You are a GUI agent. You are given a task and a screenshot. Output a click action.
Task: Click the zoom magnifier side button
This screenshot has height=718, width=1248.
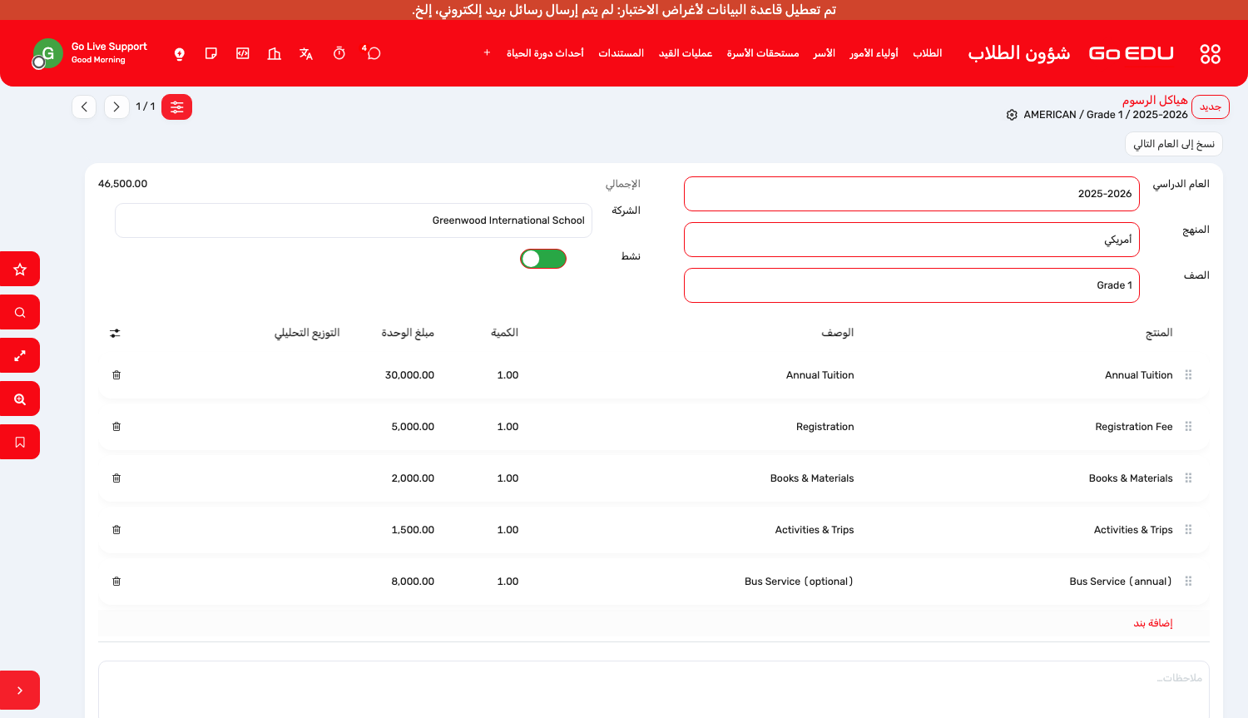(x=20, y=399)
